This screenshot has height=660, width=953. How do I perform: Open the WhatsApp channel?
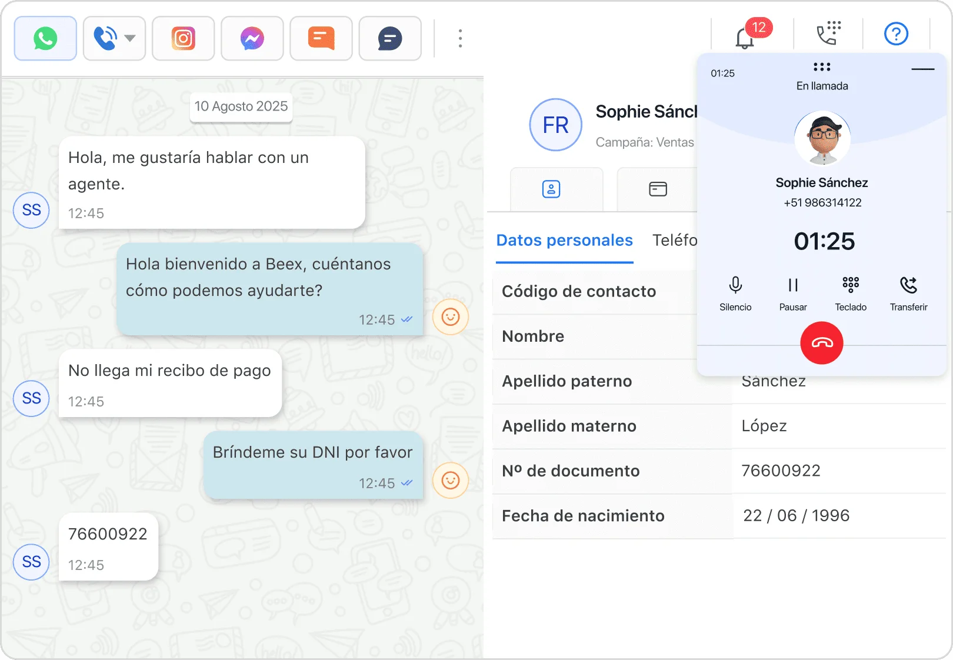[x=45, y=39]
